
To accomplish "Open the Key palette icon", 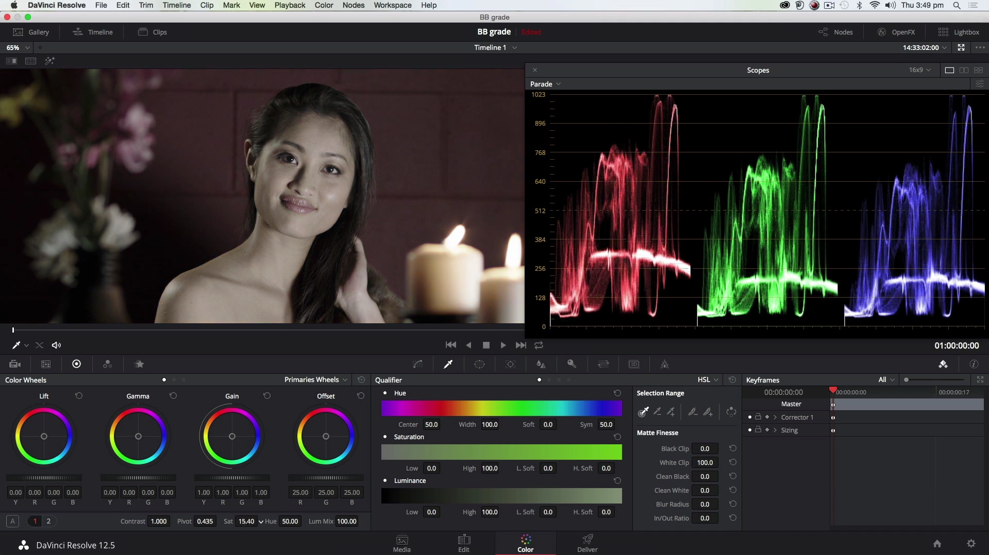I will (572, 364).
